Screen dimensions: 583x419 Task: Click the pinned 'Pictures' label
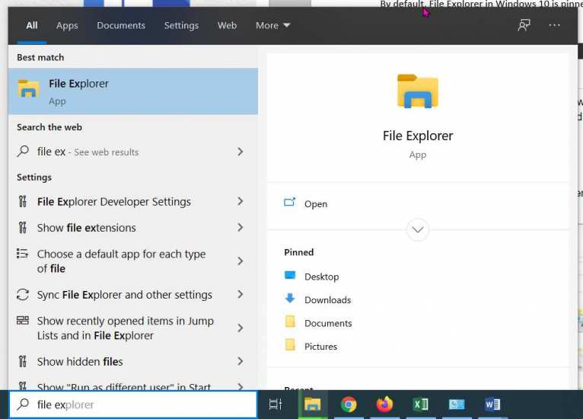tap(320, 346)
